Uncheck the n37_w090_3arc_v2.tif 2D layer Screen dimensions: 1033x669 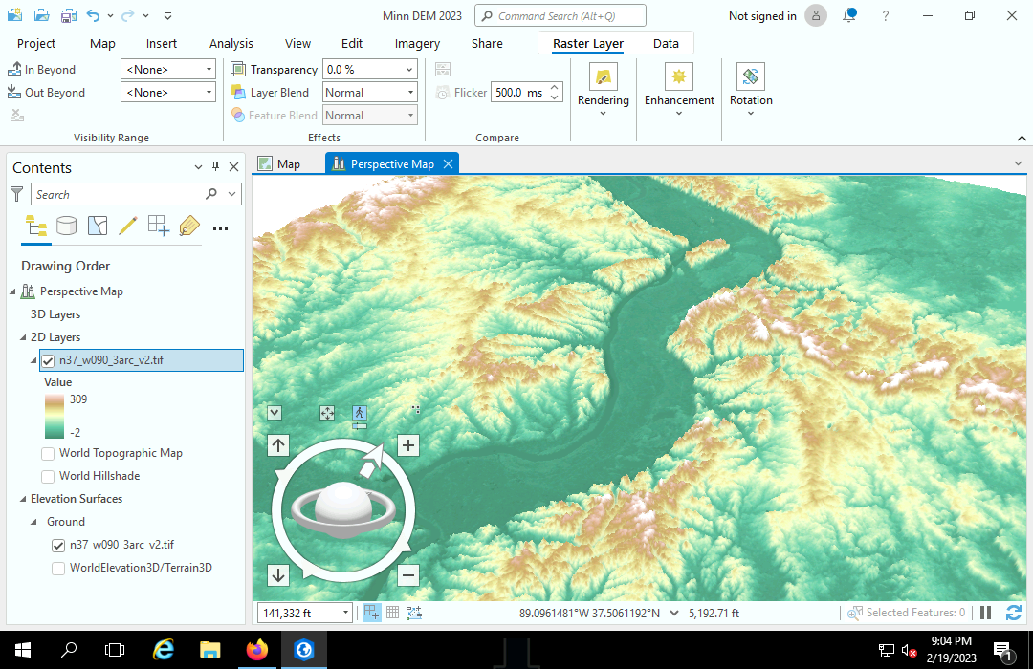coord(48,360)
